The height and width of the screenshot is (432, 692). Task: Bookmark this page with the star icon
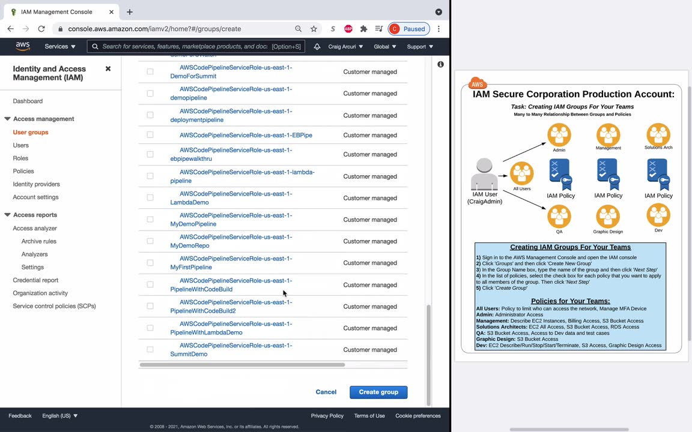(314, 29)
